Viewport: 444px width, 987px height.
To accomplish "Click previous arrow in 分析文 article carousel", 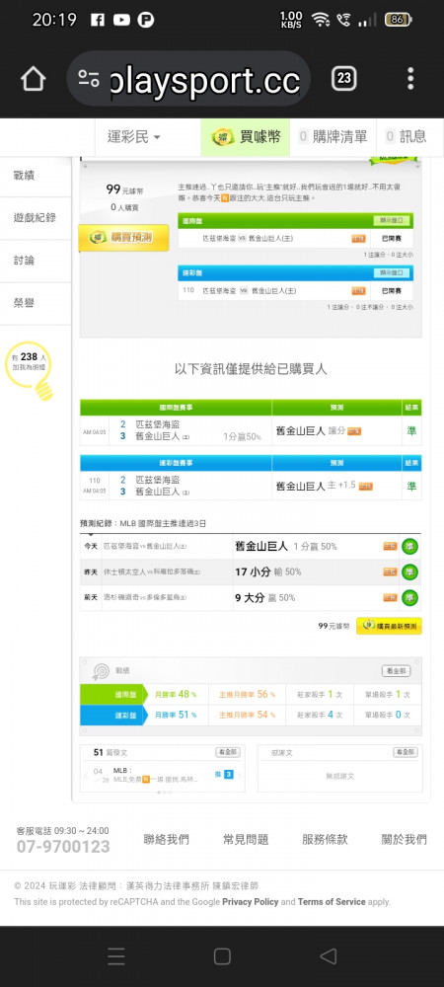I will [x=86, y=775].
